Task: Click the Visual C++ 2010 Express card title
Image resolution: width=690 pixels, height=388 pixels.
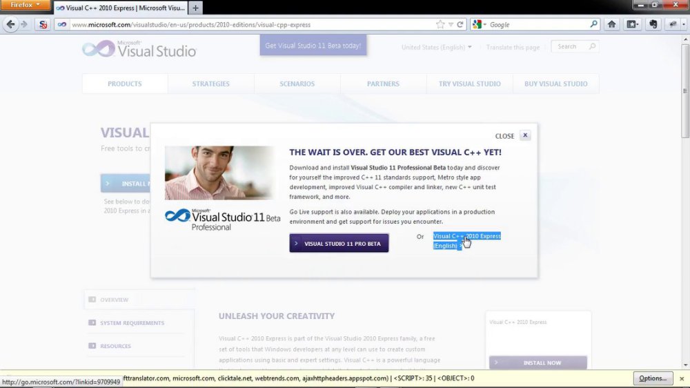Action: point(518,322)
